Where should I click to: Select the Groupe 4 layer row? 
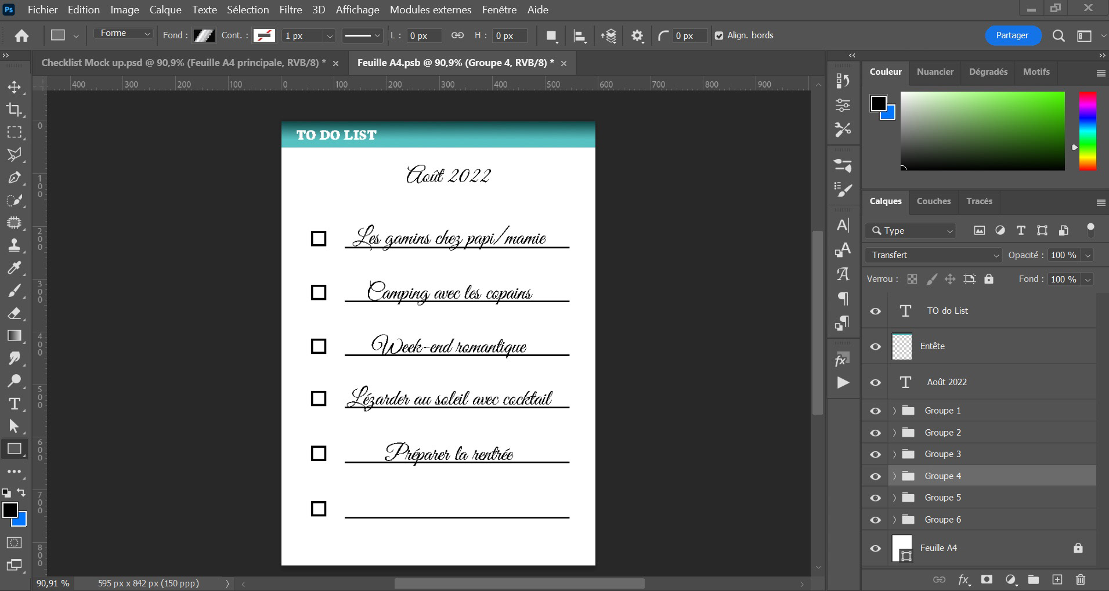(992, 476)
